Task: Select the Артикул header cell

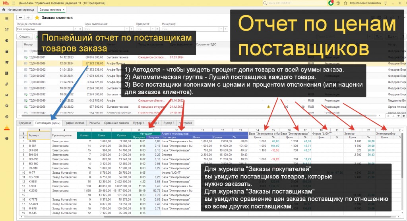Action: point(39,135)
